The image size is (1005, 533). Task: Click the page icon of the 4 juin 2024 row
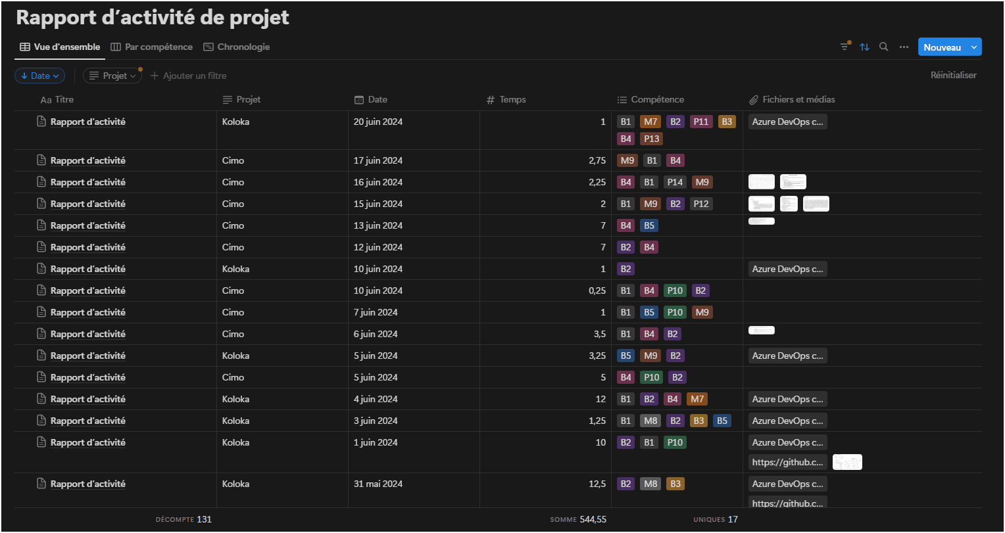[41, 399]
